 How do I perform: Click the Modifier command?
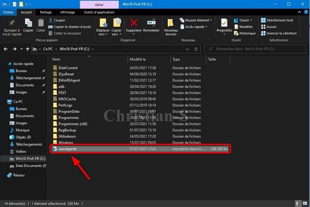pos(244,27)
